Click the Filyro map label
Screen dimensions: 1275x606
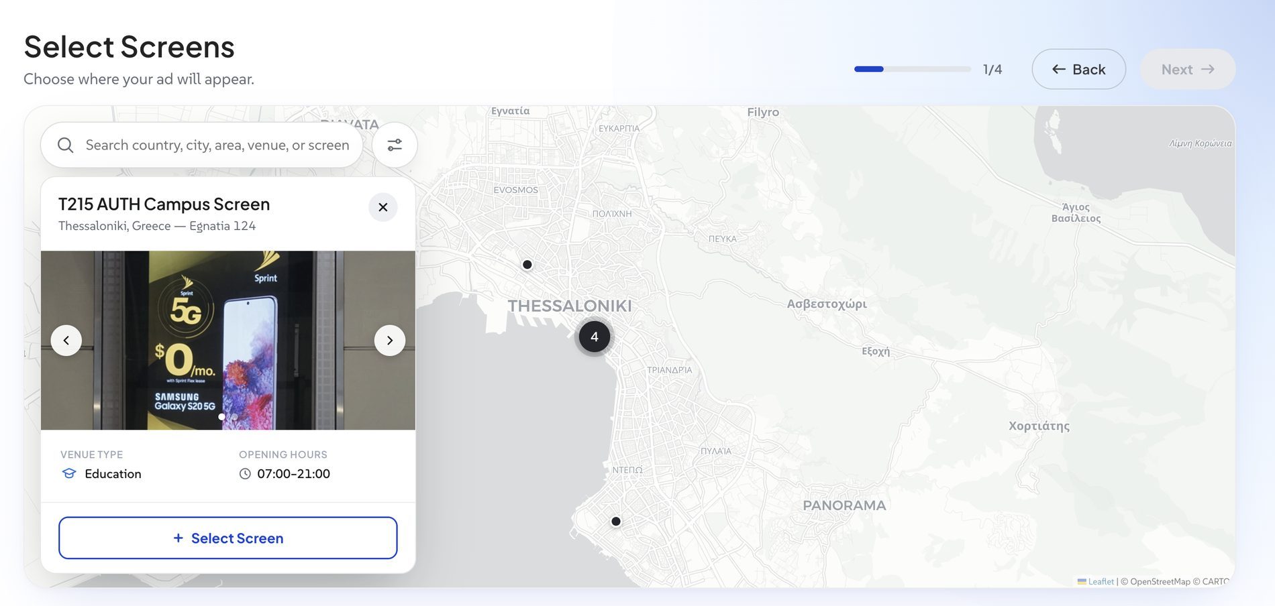tap(763, 112)
